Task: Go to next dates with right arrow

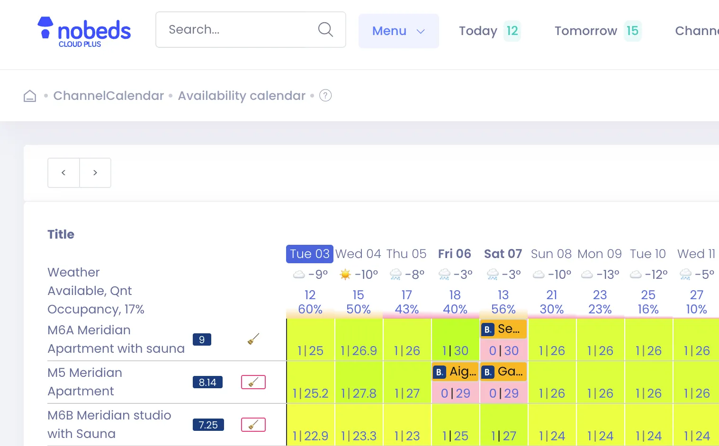Action: (x=95, y=173)
